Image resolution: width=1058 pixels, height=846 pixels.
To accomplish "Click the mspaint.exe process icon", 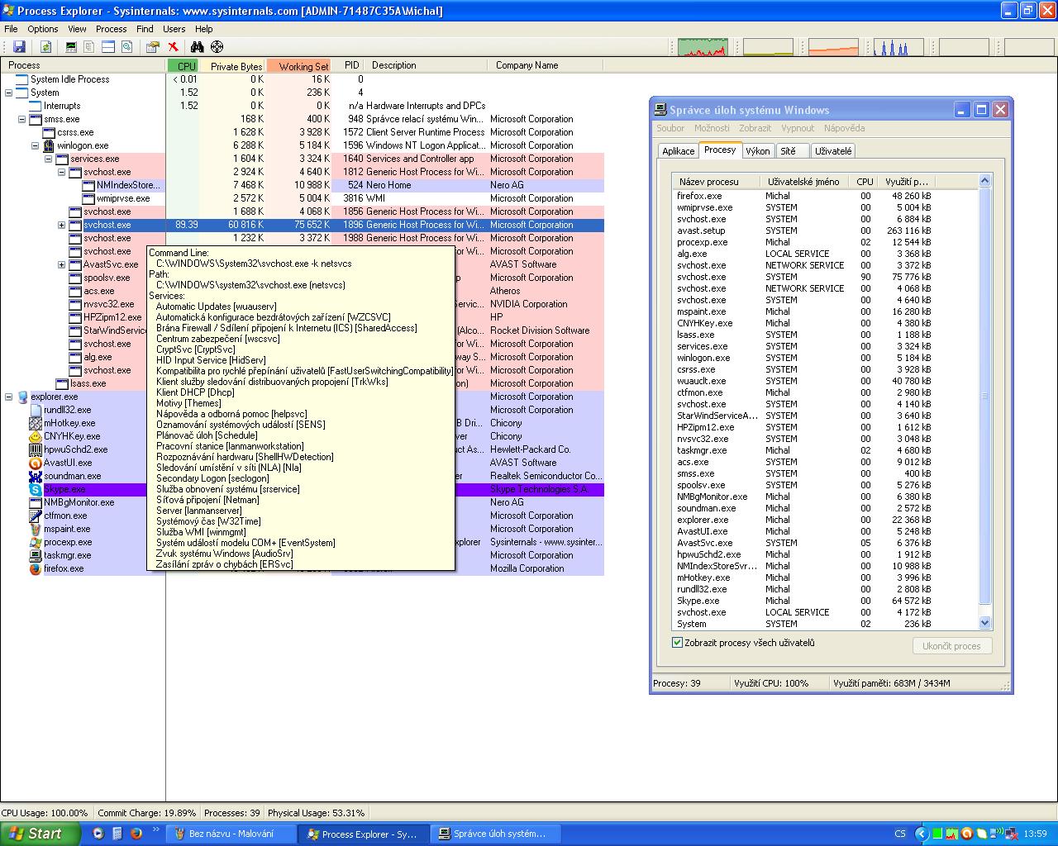I will 36,529.
